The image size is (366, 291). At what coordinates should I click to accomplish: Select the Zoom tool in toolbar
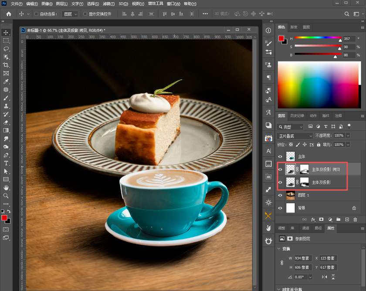[6, 196]
